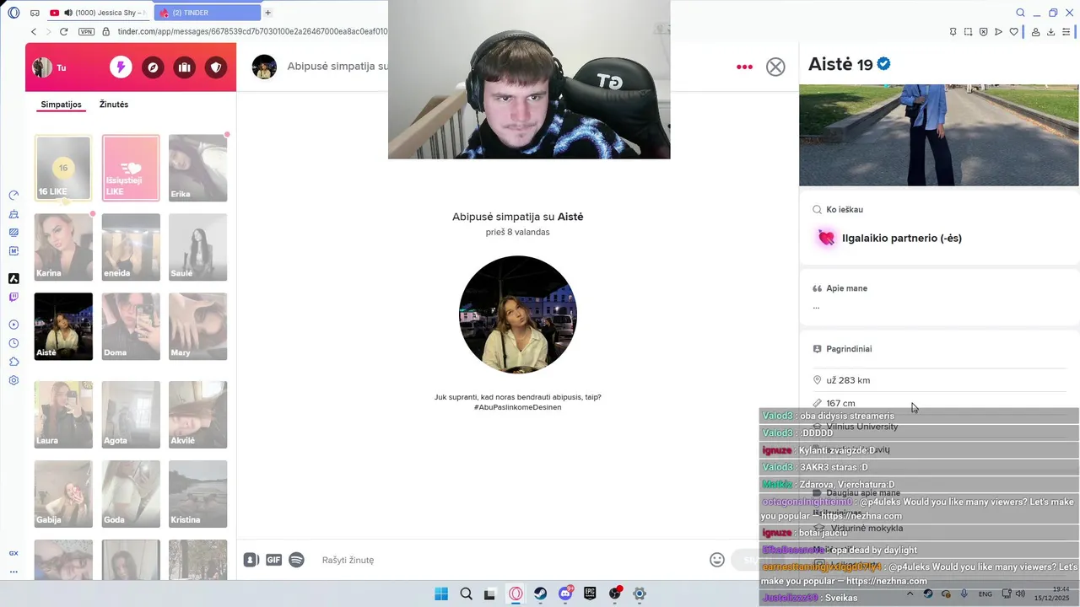Open the match with Goda
This screenshot has height=607, width=1080.
[x=131, y=493]
